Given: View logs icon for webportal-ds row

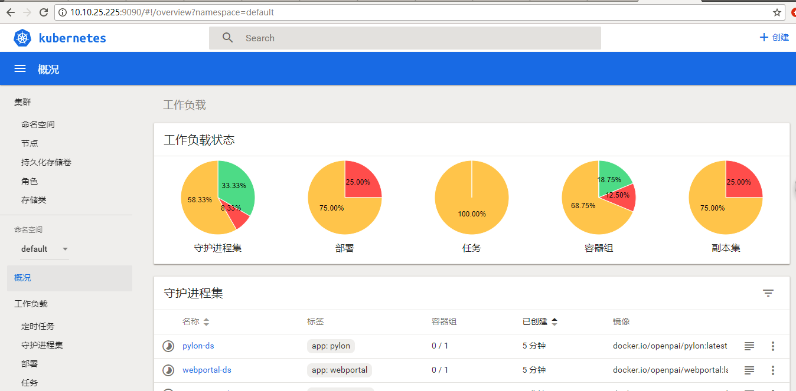Looking at the screenshot, I should point(749,370).
